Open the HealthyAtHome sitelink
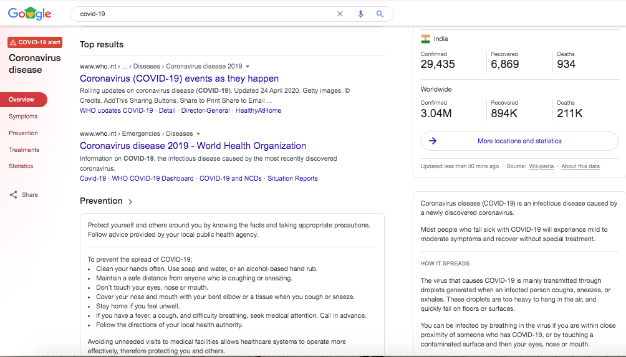 (258, 110)
